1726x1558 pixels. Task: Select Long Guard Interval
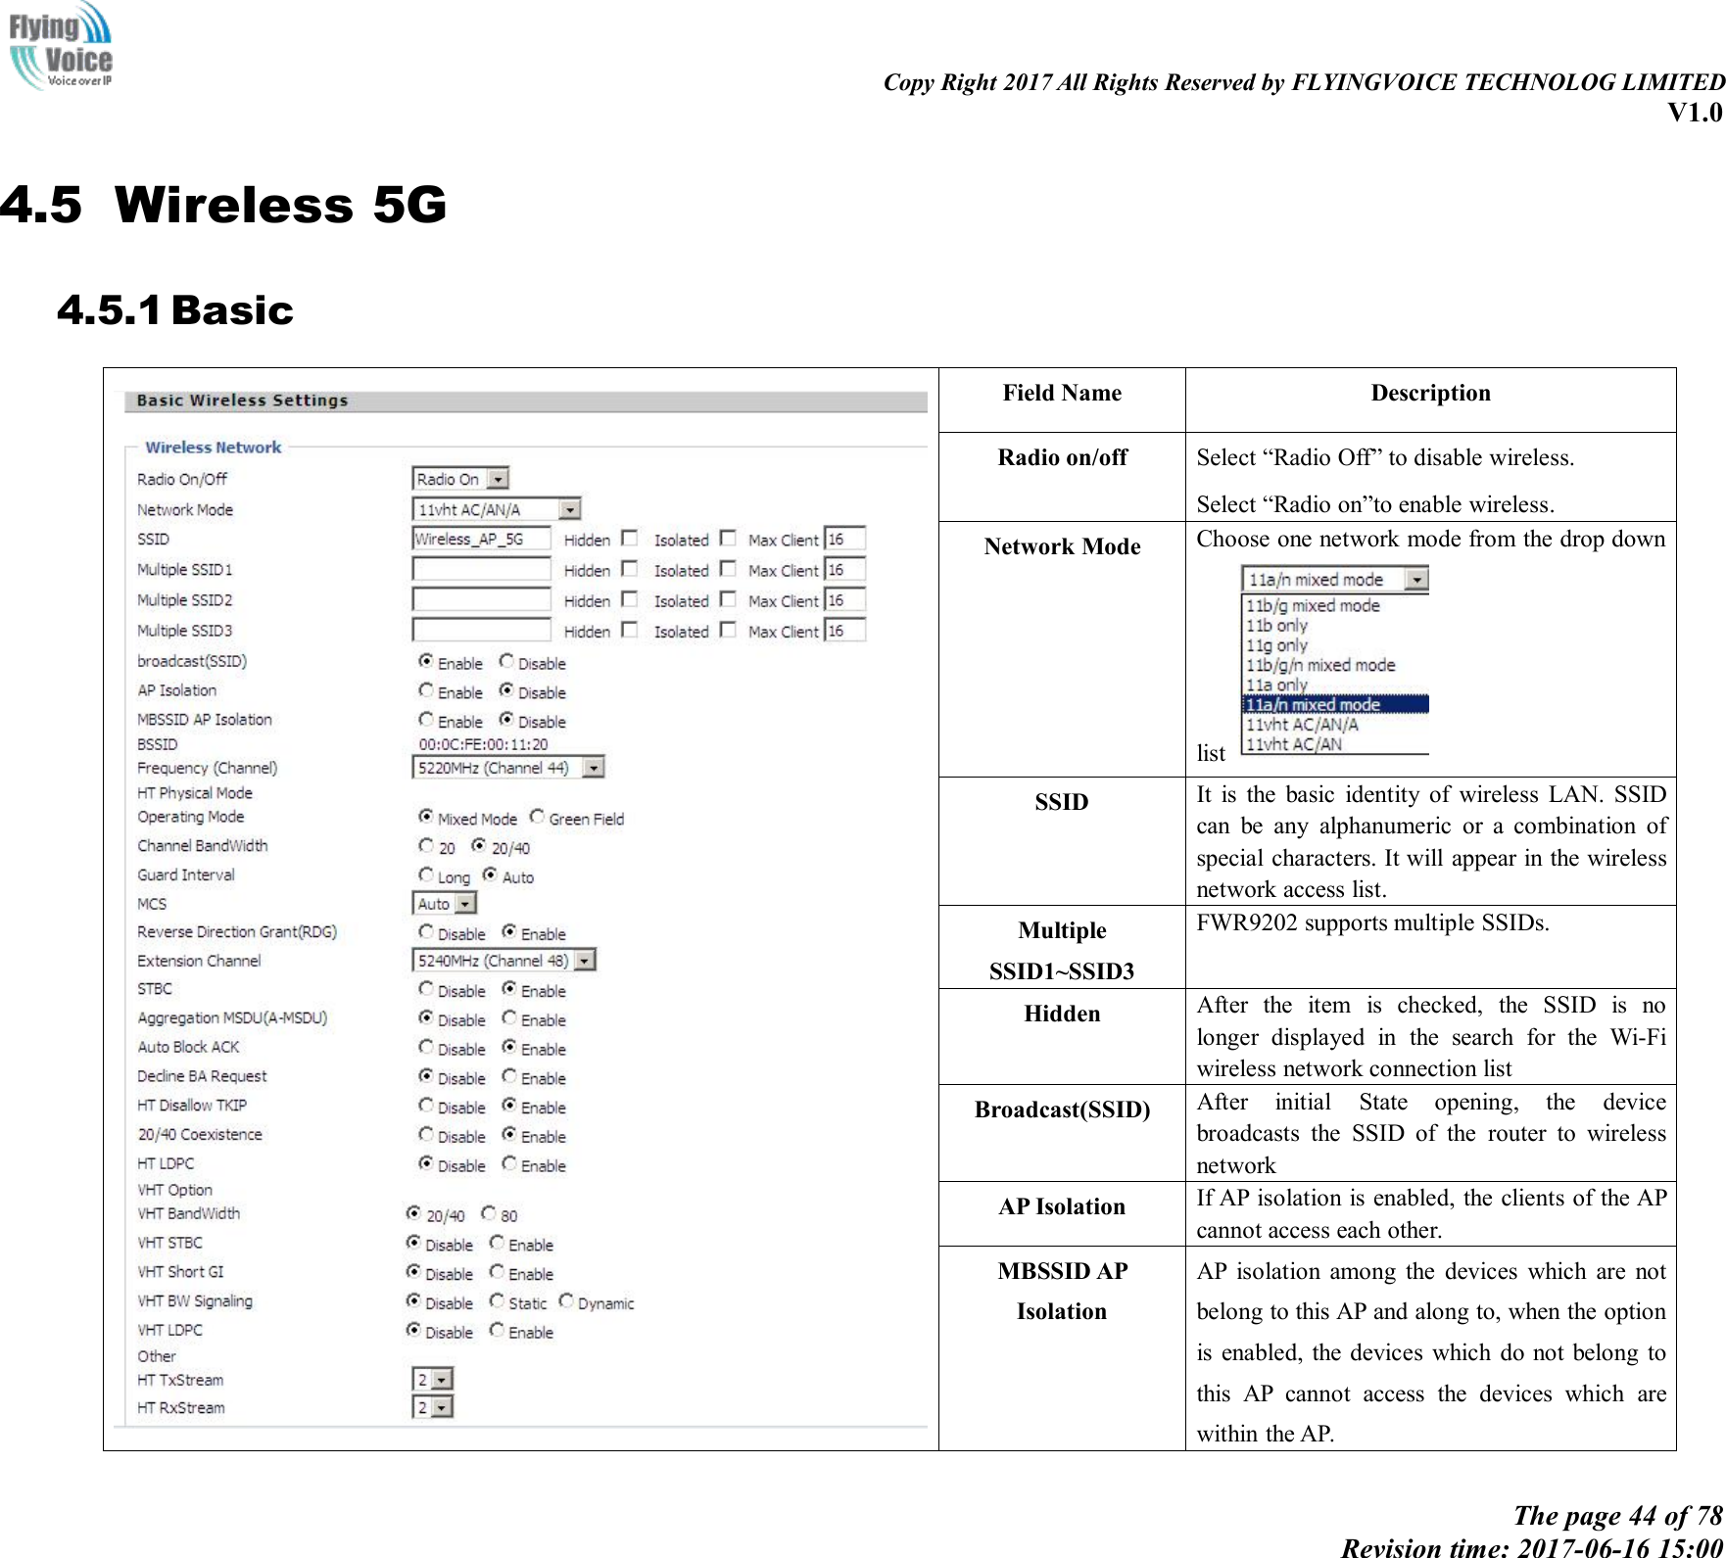click(x=425, y=875)
